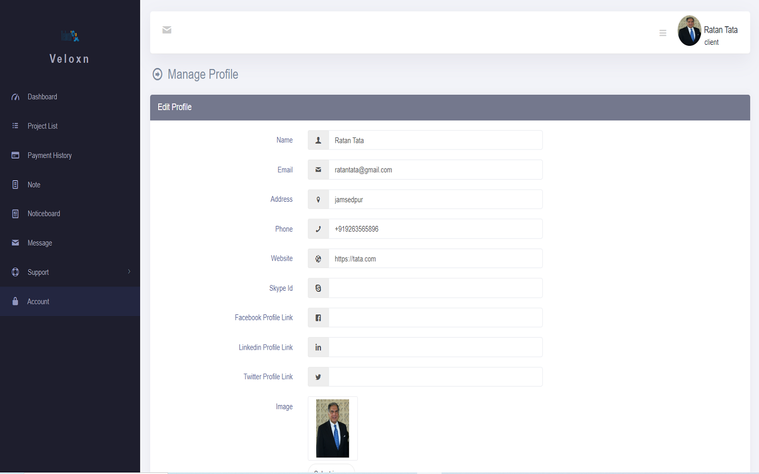Open the Ratan Tata profile avatar menu
This screenshot has height=474, width=759.
pyautogui.click(x=689, y=31)
